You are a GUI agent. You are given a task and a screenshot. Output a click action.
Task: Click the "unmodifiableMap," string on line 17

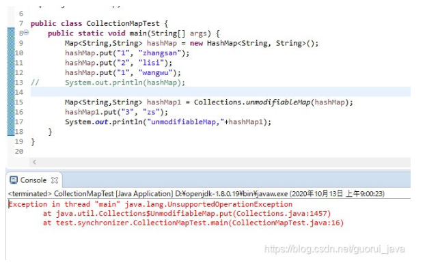pyautogui.click(x=186, y=122)
